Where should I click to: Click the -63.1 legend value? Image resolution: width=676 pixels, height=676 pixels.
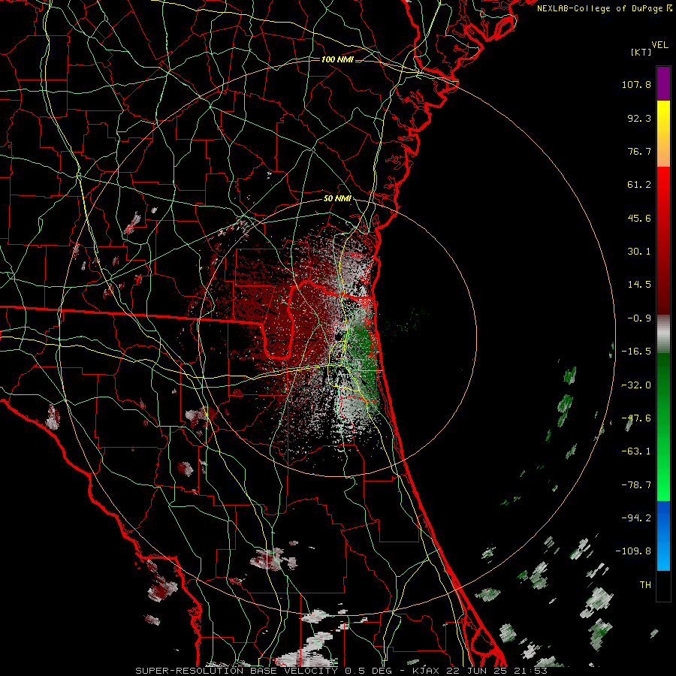click(x=636, y=451)
